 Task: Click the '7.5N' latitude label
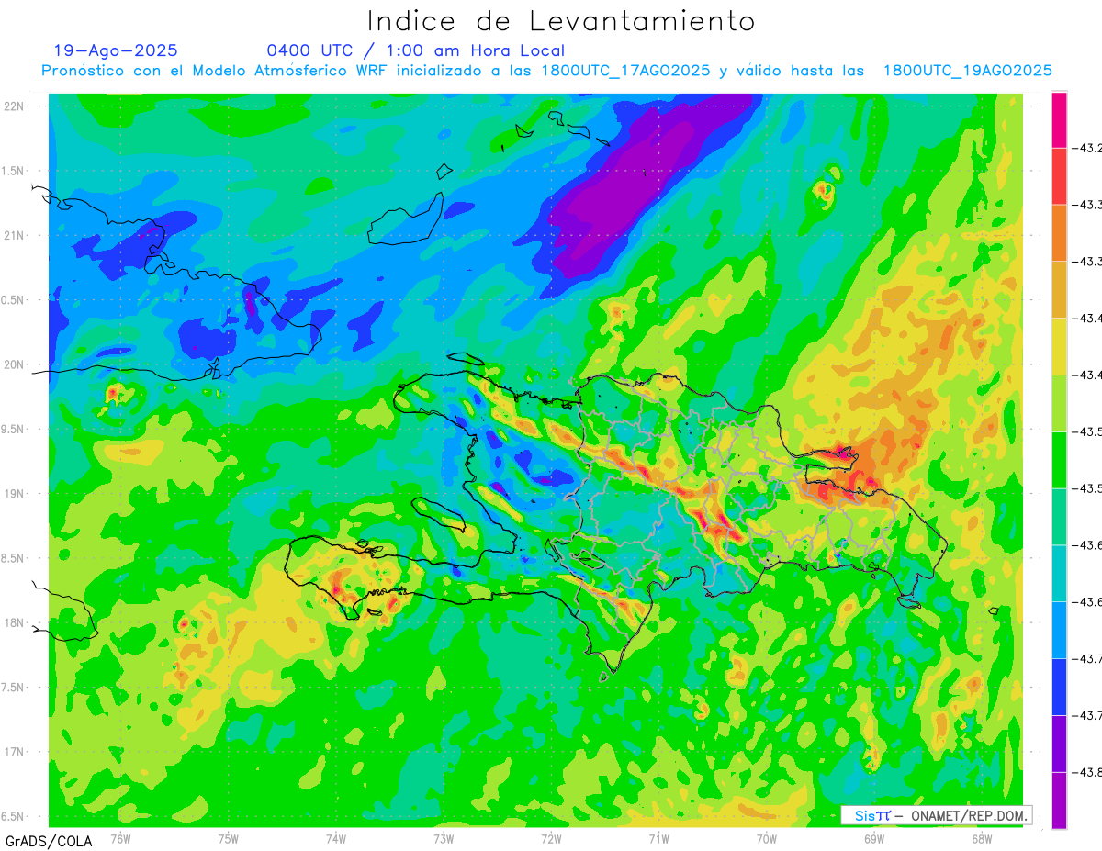pos(13,687)
